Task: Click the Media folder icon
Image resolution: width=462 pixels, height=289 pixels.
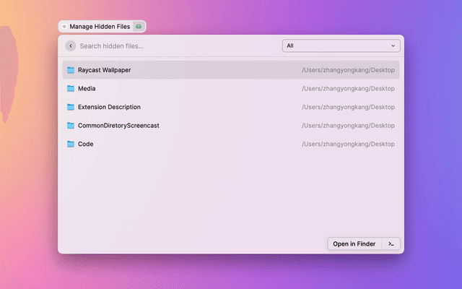Action: point(71,89)
